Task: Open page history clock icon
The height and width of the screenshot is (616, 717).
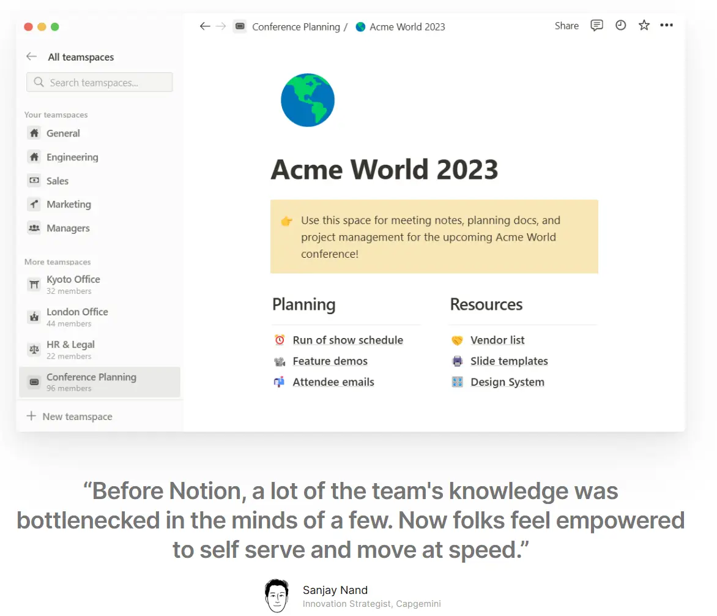Action: coord(620,25)
